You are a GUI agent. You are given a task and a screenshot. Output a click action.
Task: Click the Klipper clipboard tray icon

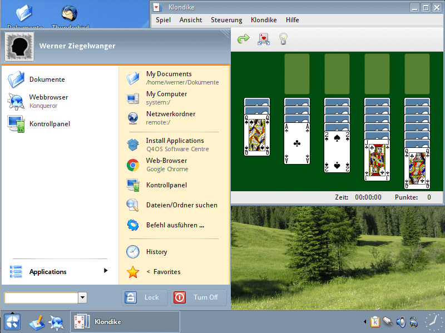tap(375, 321)
